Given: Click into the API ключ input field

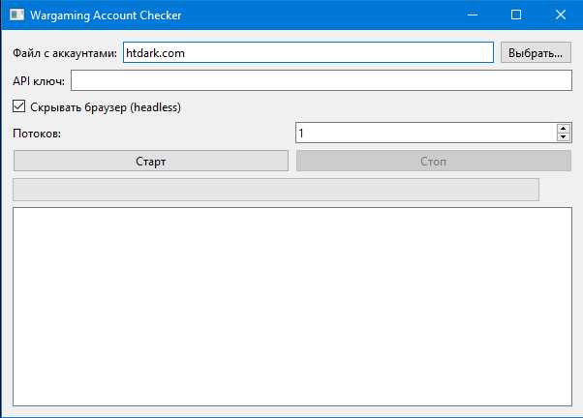Looking at the screenshot, I should click(x=322, y=80).
